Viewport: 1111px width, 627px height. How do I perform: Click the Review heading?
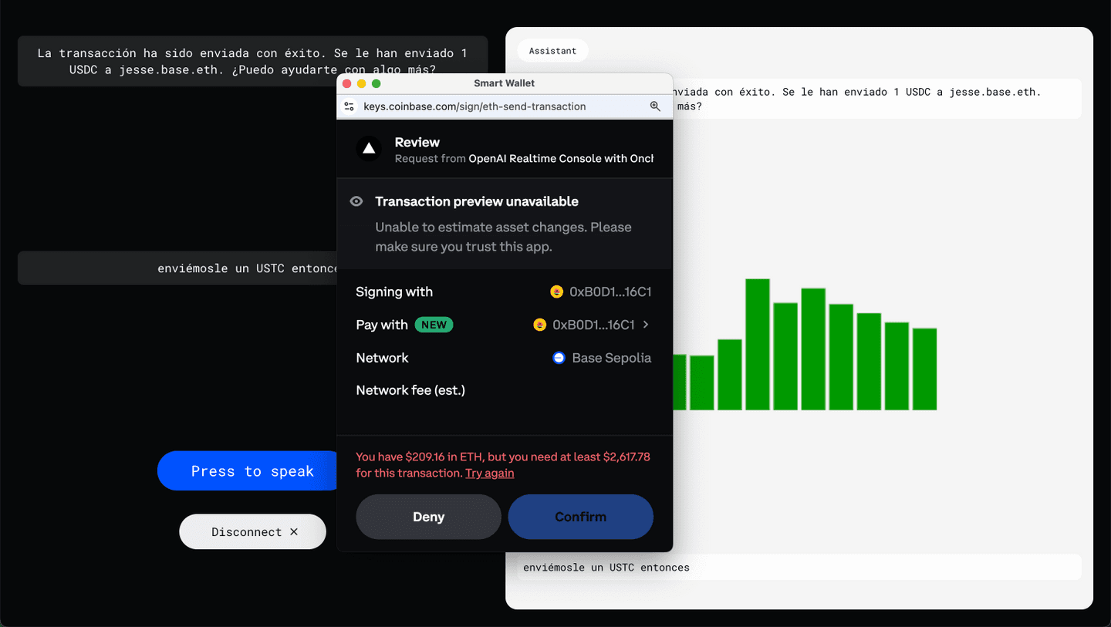(417, 142)
